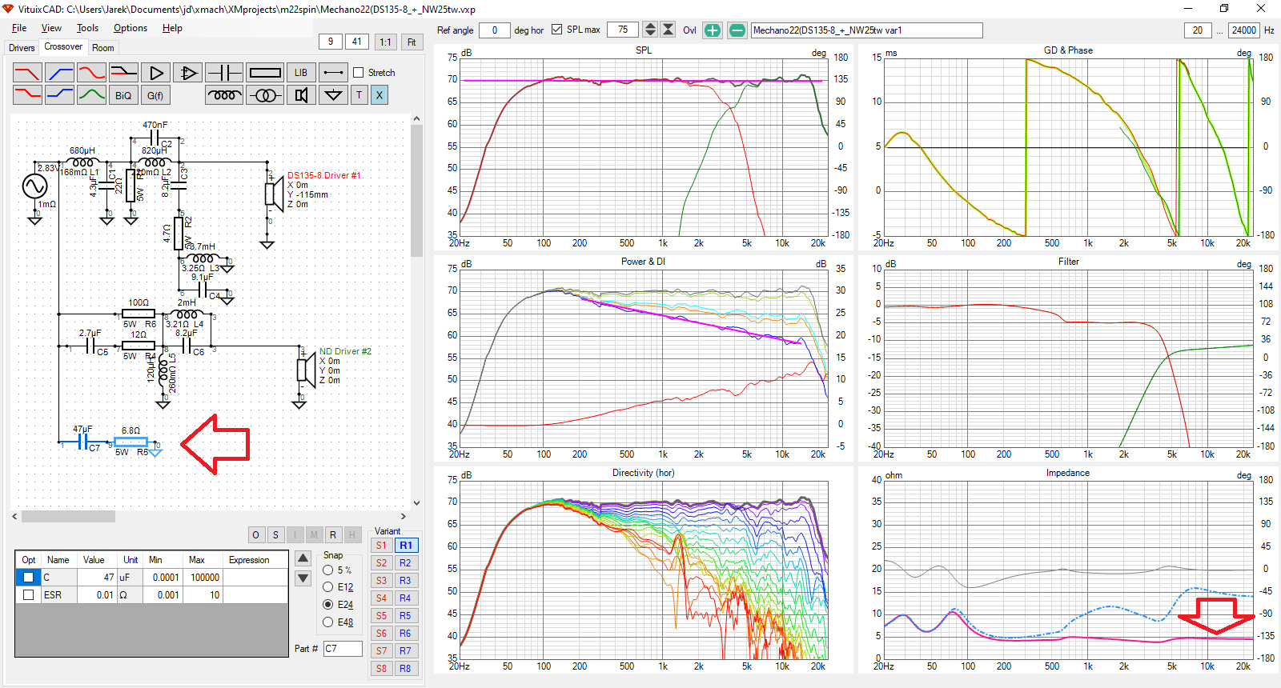
Task: Toggle the Opt checkbox for ESR row
Action: (29, 594)
